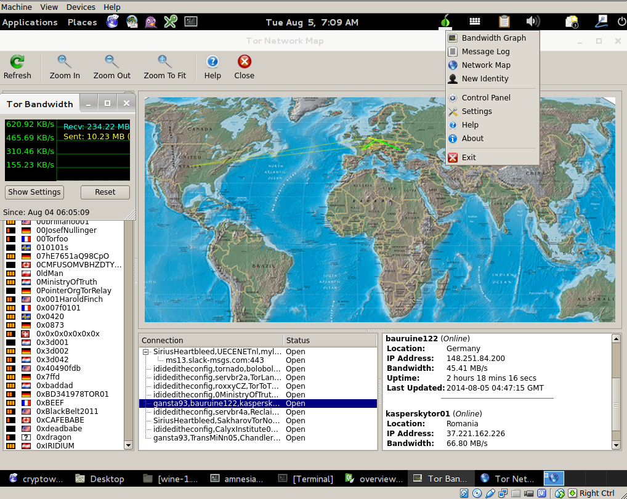Click the Status column header
This screenshot has height=499, width=627.
click(x=330, y=341)
